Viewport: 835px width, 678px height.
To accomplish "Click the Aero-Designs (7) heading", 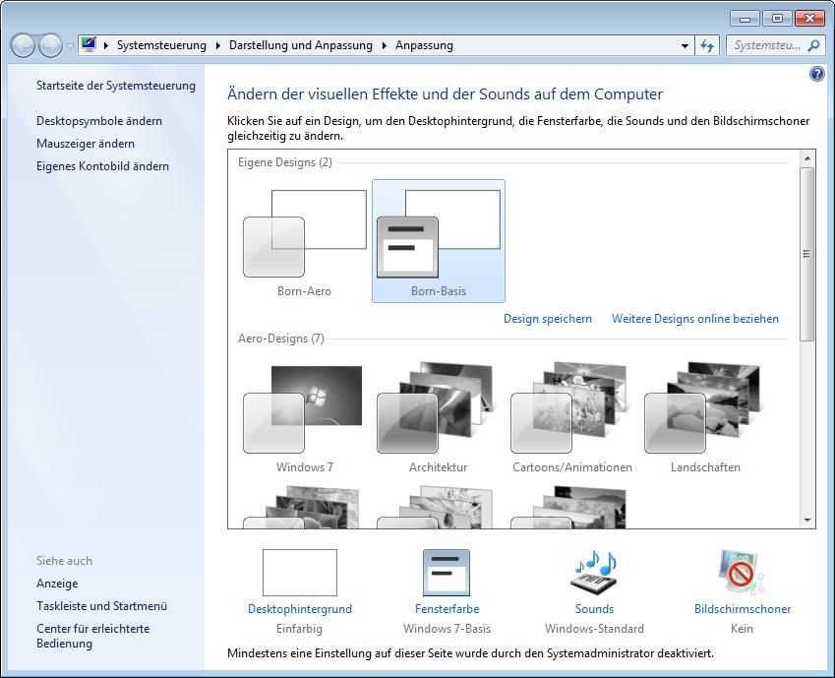I will point(280,339).
